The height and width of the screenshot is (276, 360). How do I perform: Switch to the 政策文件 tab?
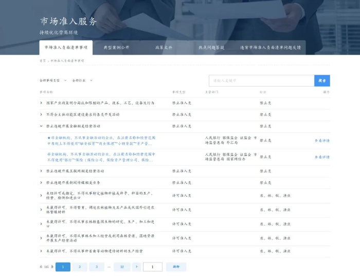pyautogui.click(x=164, y=47)
